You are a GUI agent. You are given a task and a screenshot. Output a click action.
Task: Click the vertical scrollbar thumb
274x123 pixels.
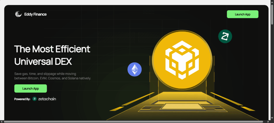click(x=272, y=14)
